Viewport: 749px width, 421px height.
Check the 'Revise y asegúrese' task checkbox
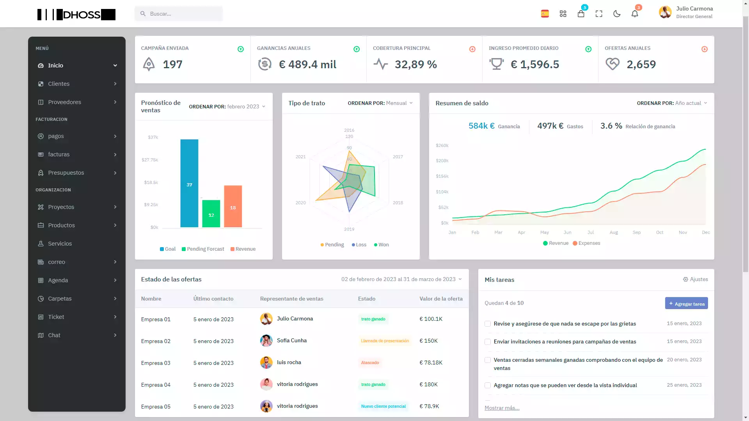(x=488, y=324)
